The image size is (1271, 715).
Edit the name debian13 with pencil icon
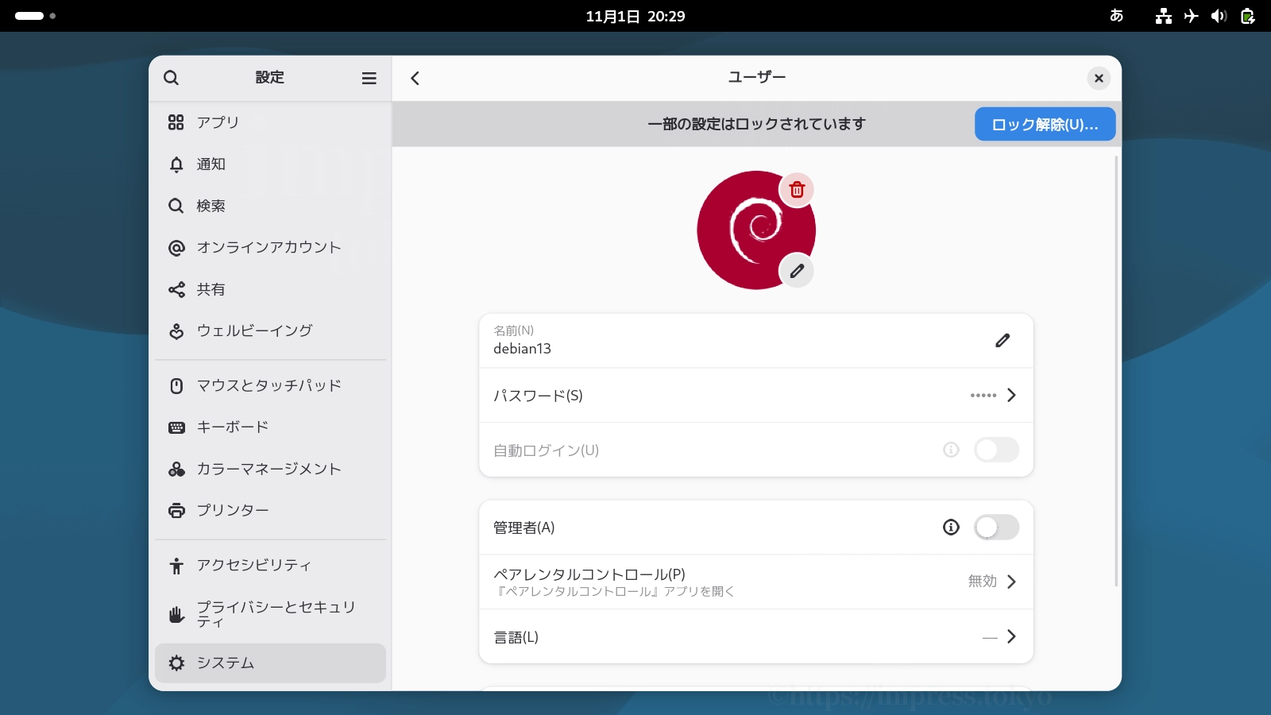[1003, 340]
